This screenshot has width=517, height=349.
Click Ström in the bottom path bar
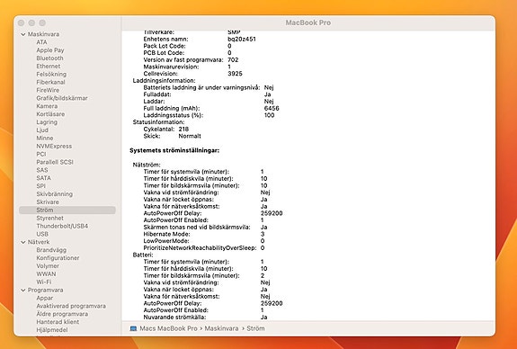coord(255,328)
